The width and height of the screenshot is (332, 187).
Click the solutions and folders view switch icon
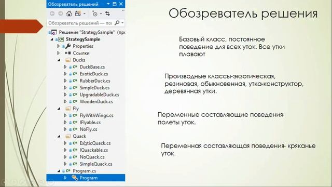click(x=78, y=14)
